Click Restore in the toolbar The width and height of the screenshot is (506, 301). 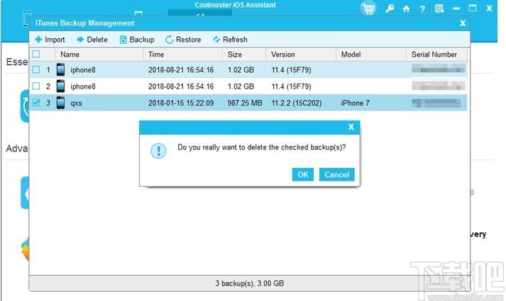pyautogui.click(x=183, y=40)
